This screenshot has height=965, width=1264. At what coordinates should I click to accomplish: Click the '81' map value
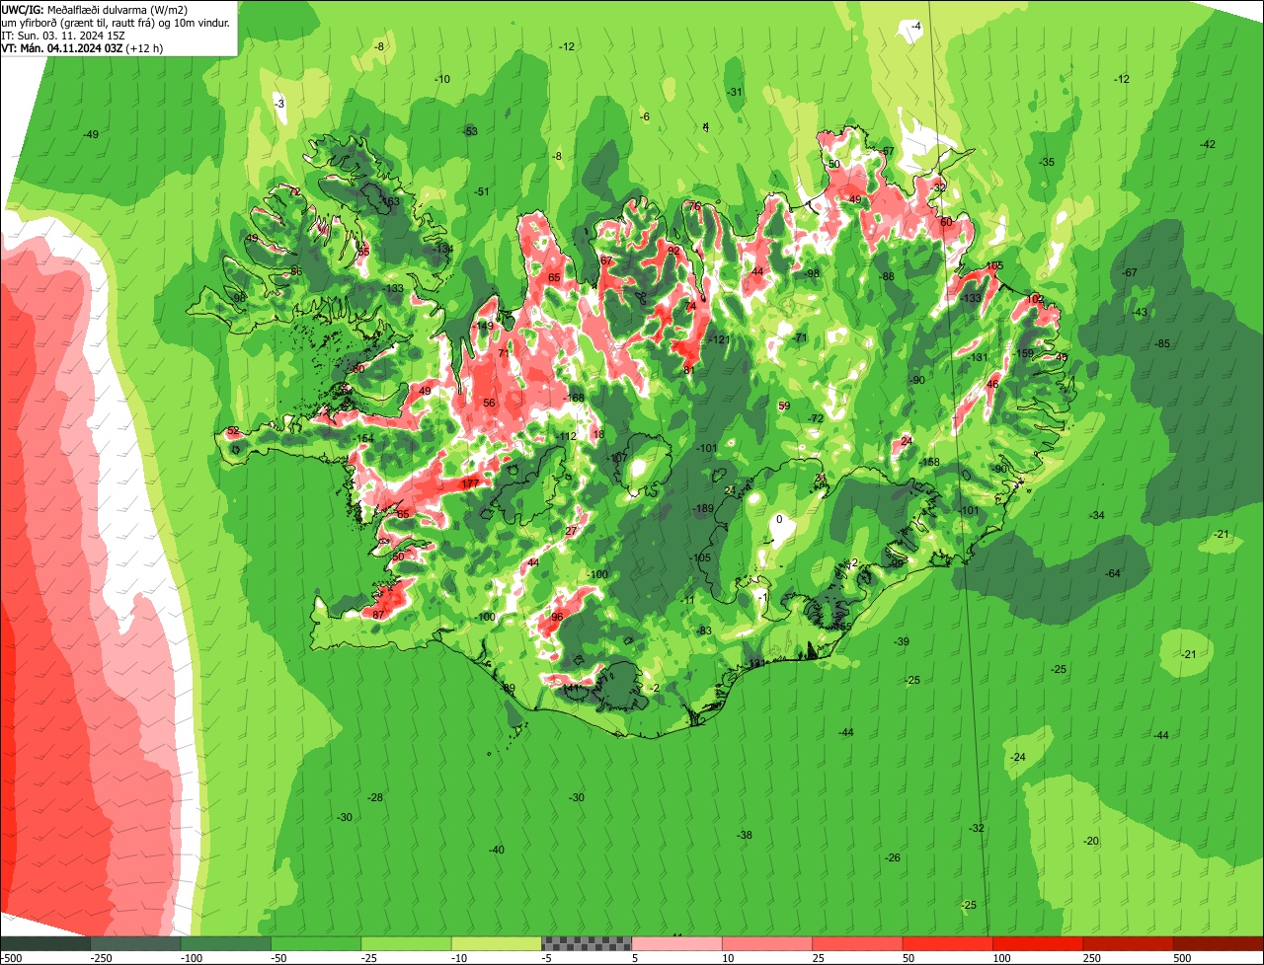688,370
